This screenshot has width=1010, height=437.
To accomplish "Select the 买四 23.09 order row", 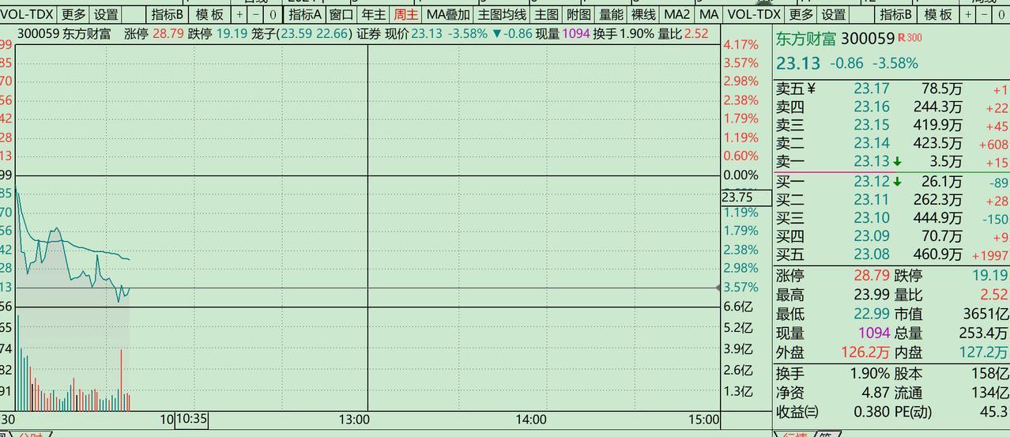I will (x=892, y=235).
